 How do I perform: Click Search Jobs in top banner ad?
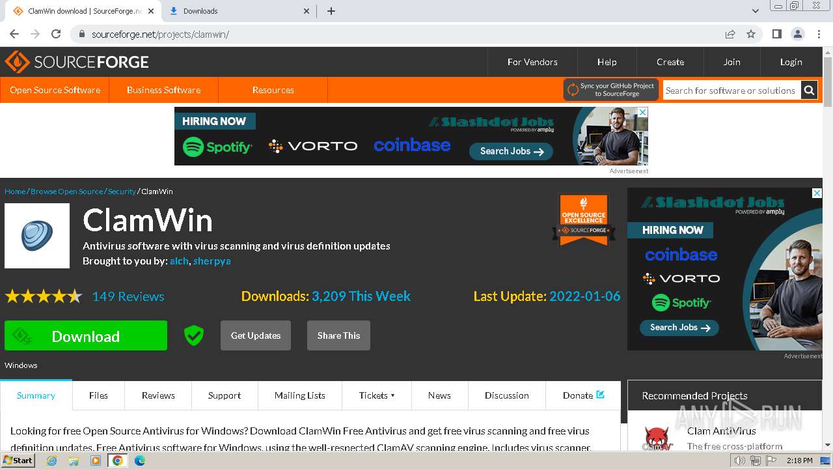click(x=511, y=151)
